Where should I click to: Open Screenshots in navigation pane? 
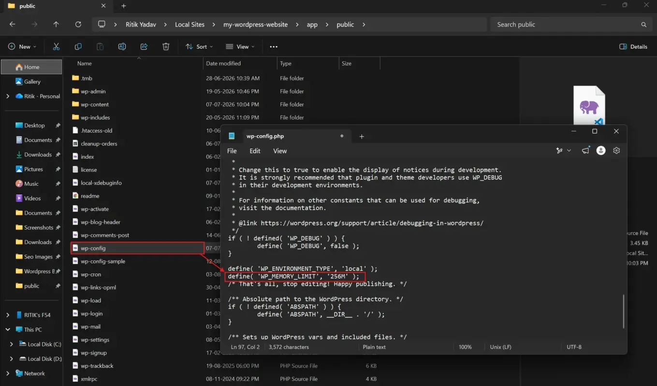[x=38, y=228]
